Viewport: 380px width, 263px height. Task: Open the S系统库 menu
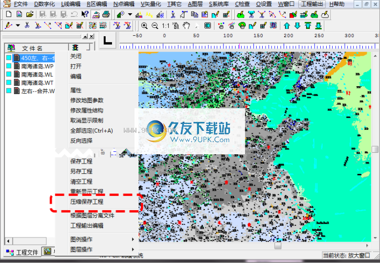pyautogui.click(x=219, y=4)
